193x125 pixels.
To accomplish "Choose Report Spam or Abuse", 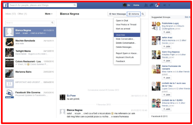I will pyautogui.click(x=127, y=53).
